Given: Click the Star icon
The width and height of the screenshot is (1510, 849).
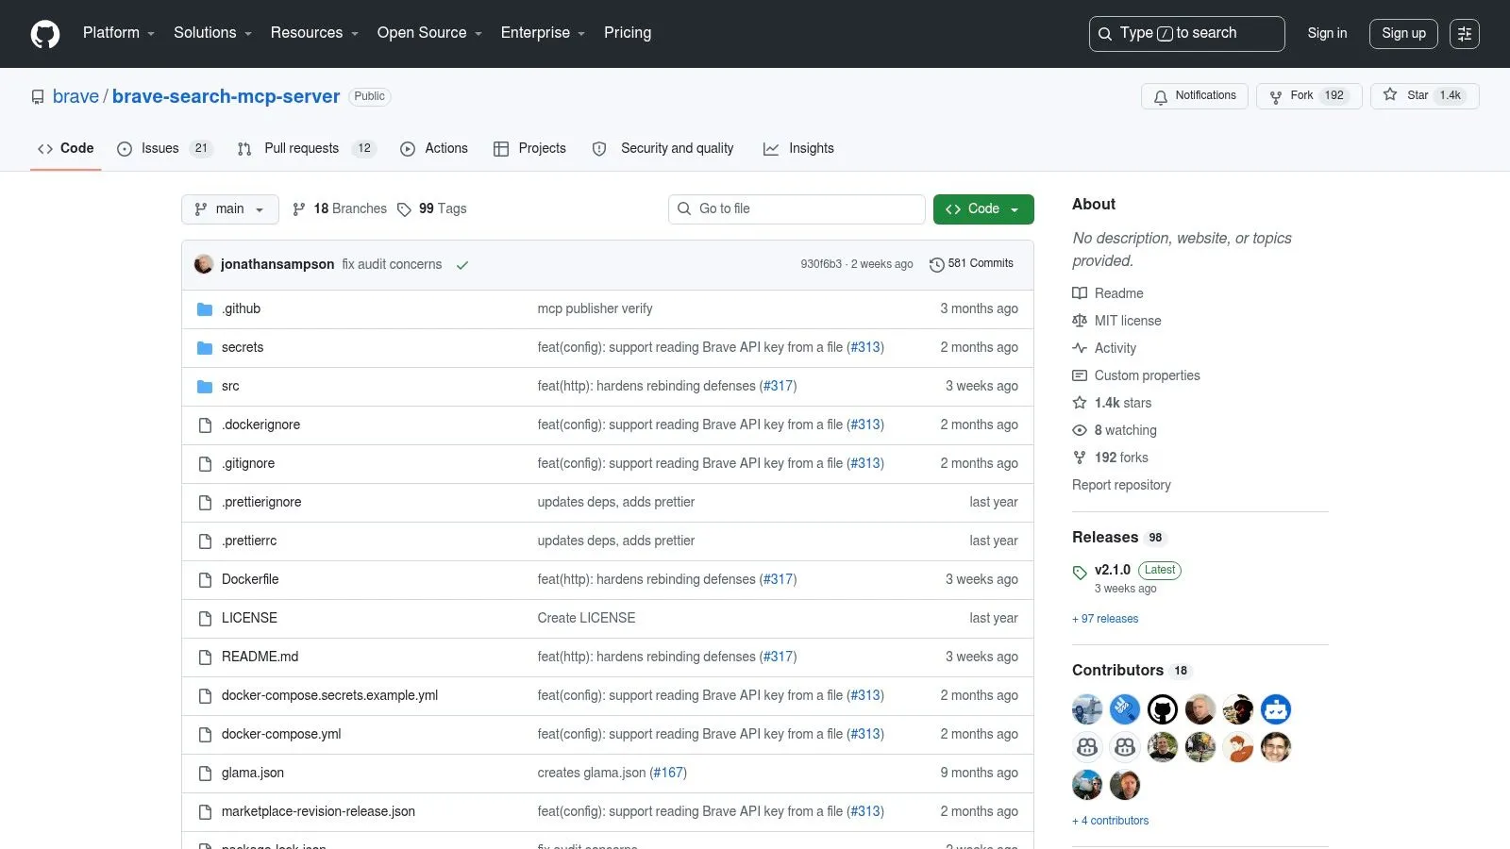Looking at the screenshot, I should pyautogui.click(x=1390, y=95).
